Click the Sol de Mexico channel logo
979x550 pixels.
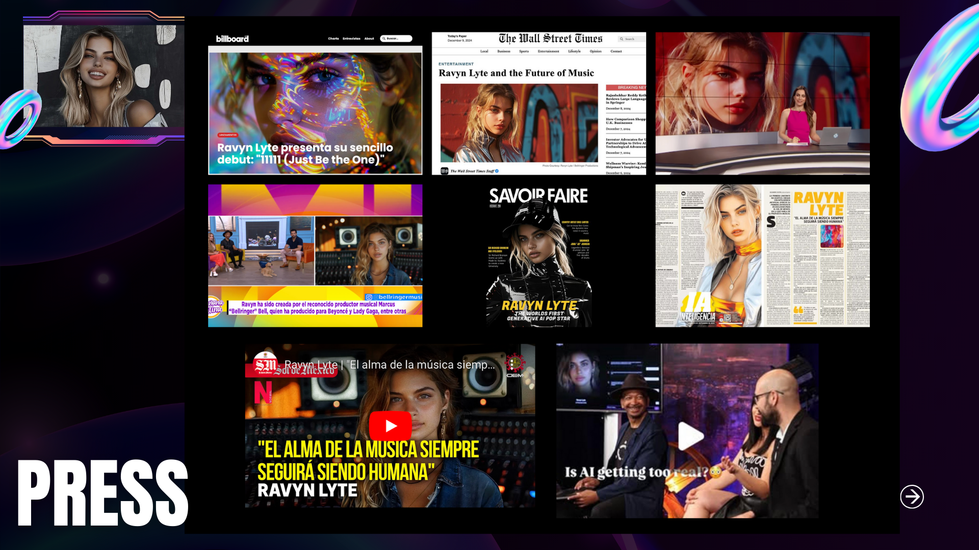point(265,364)
